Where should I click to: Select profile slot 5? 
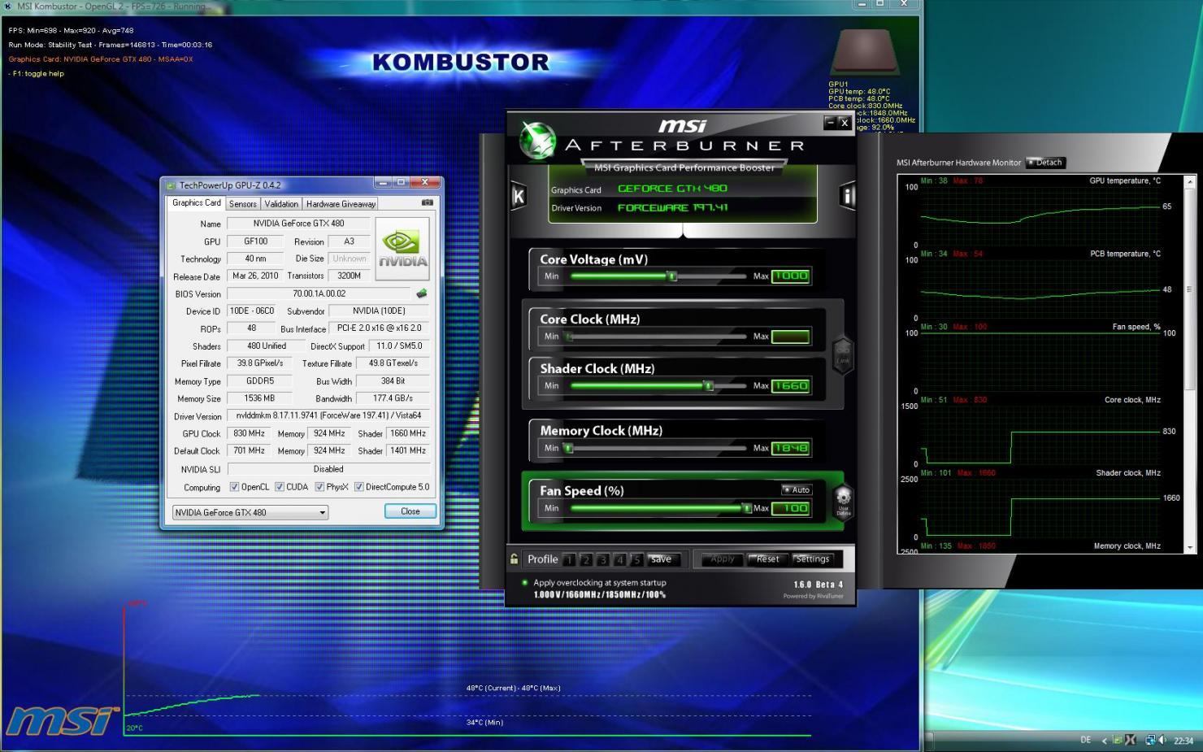point(637,559)
